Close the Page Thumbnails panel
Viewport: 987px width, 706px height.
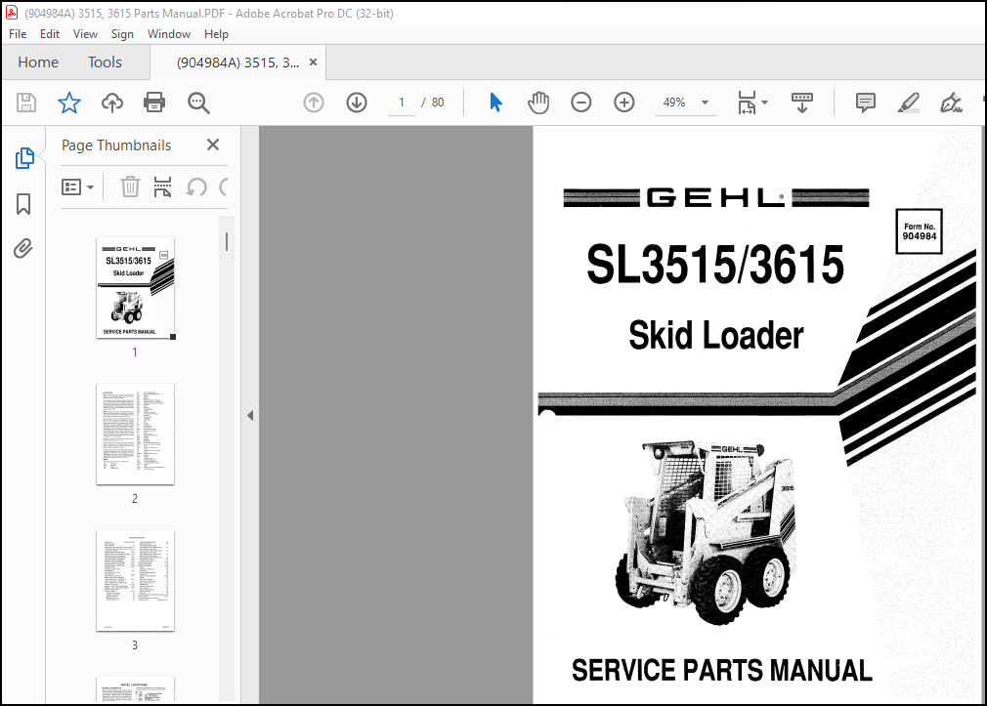pos(213,145)
